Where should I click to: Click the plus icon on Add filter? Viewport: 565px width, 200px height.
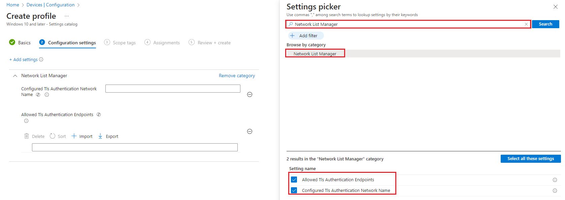[293, 35]
